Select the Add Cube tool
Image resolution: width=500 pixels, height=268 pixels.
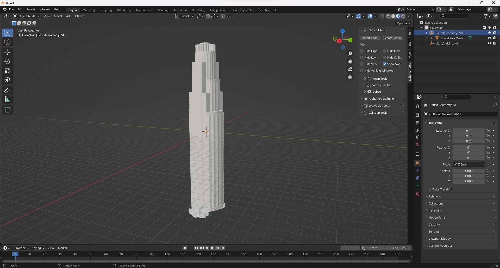[7, 110]
